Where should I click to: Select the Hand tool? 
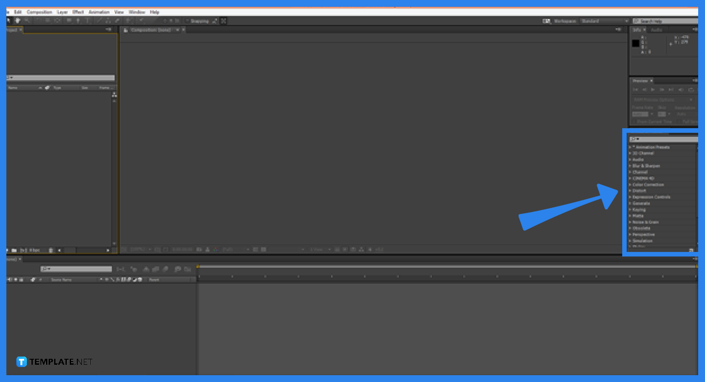17,20
